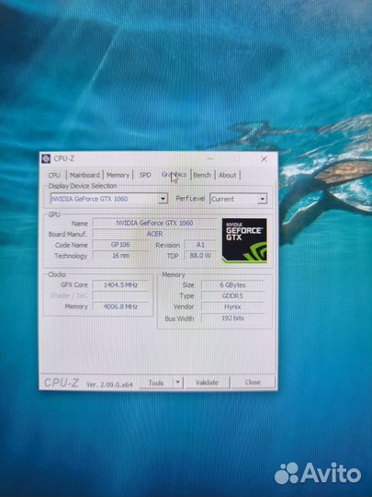This screenshot has width=372, height=497.
Task: Open the About tab
Action: pos(228,175)
